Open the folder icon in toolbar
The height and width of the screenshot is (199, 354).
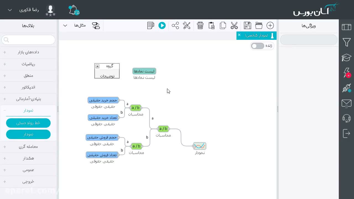coord(259,25)
